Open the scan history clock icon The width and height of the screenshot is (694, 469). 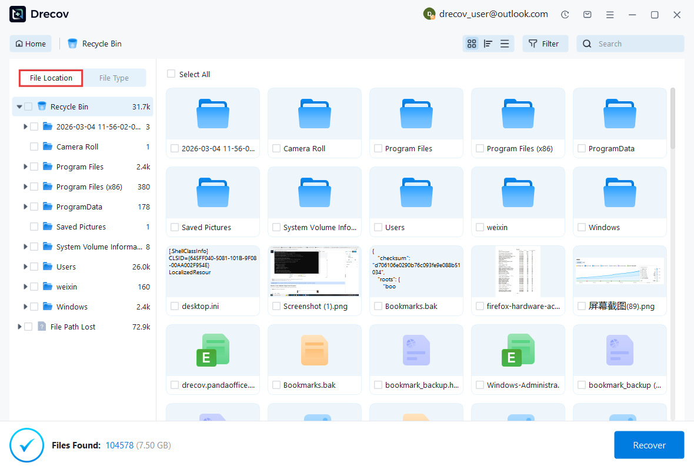(565, 14)
